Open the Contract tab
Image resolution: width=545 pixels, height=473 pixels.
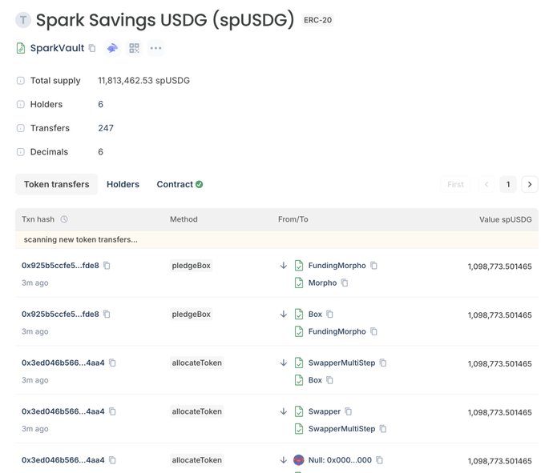click(x=180, y=184)
